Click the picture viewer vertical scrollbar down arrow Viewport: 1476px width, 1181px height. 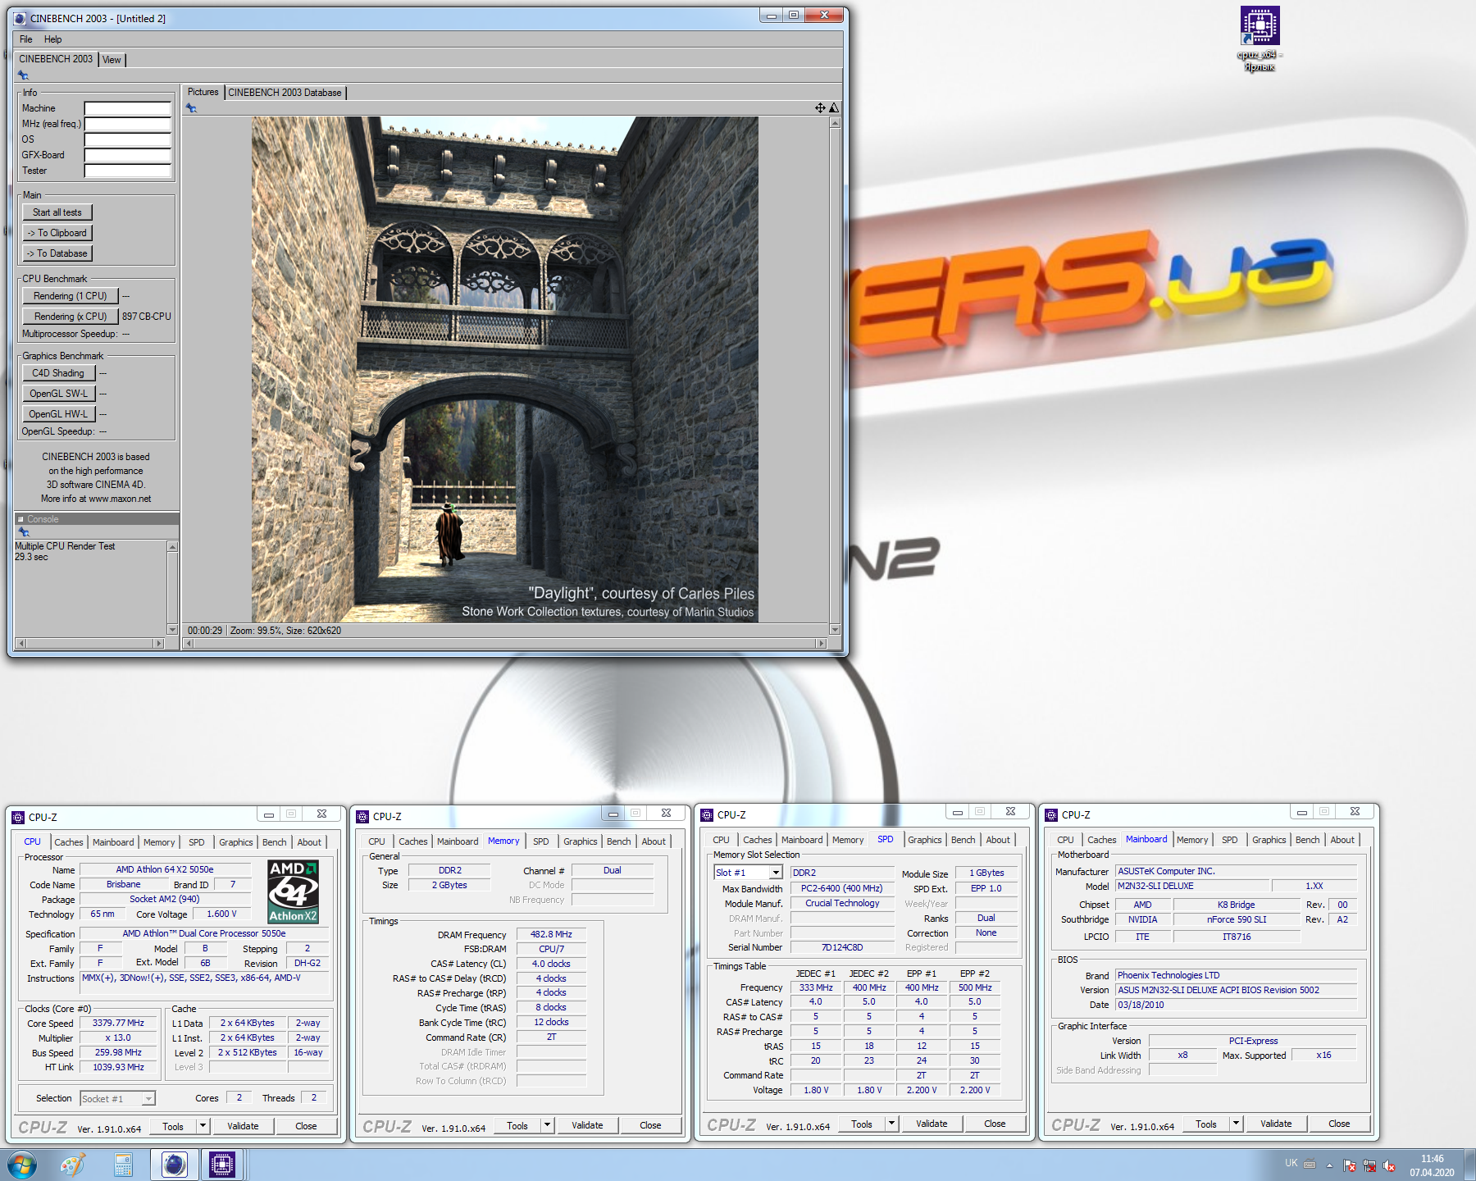(x=835, y=630)
